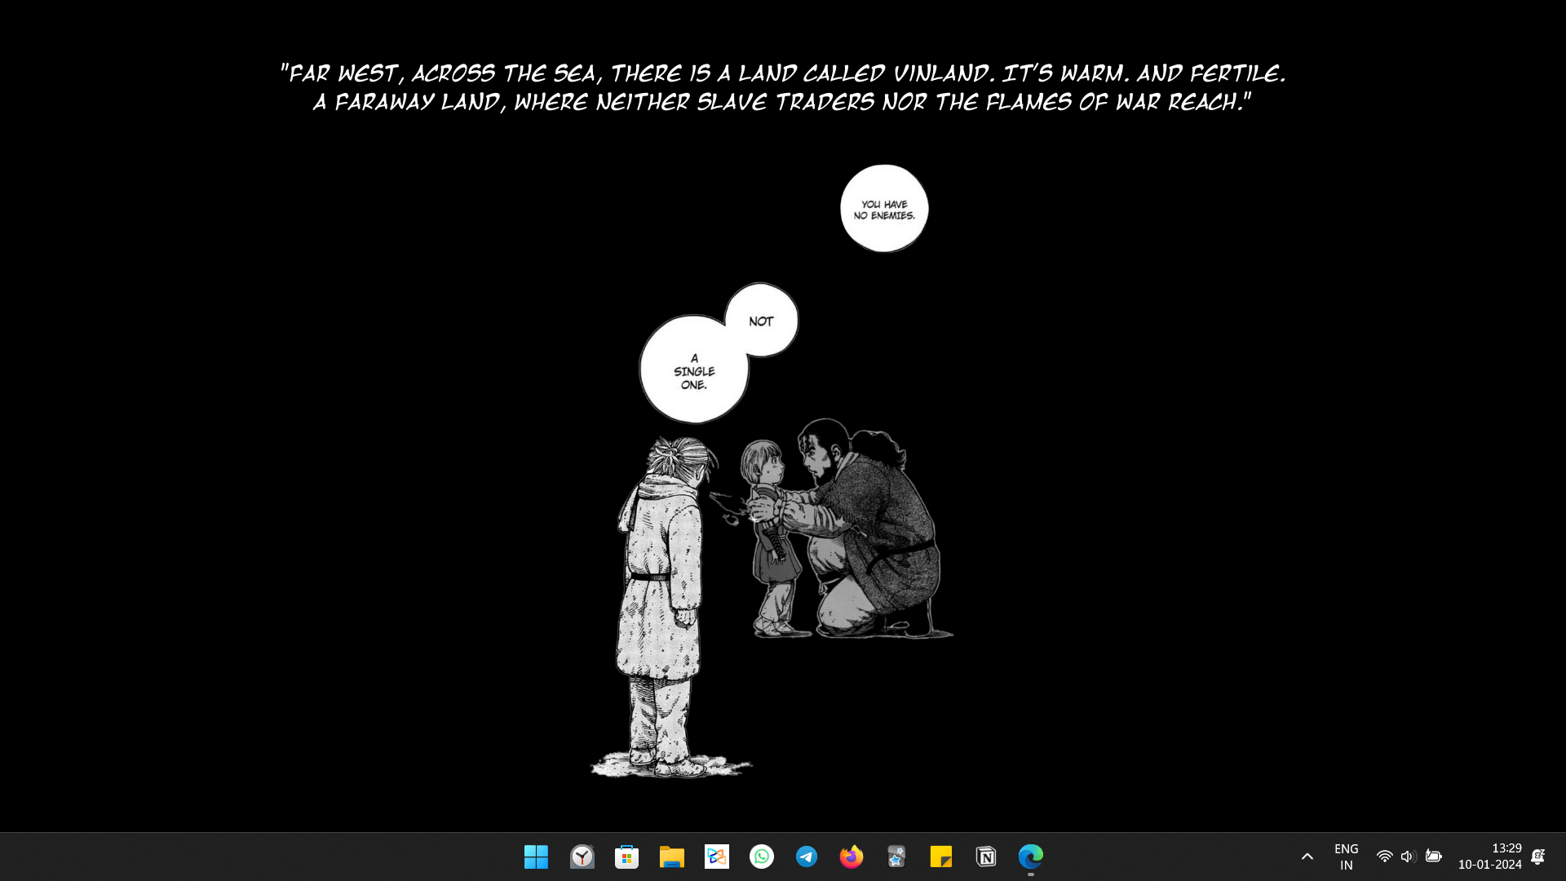
Task: Open the ENG IN language switcher
Action: 1345,857
